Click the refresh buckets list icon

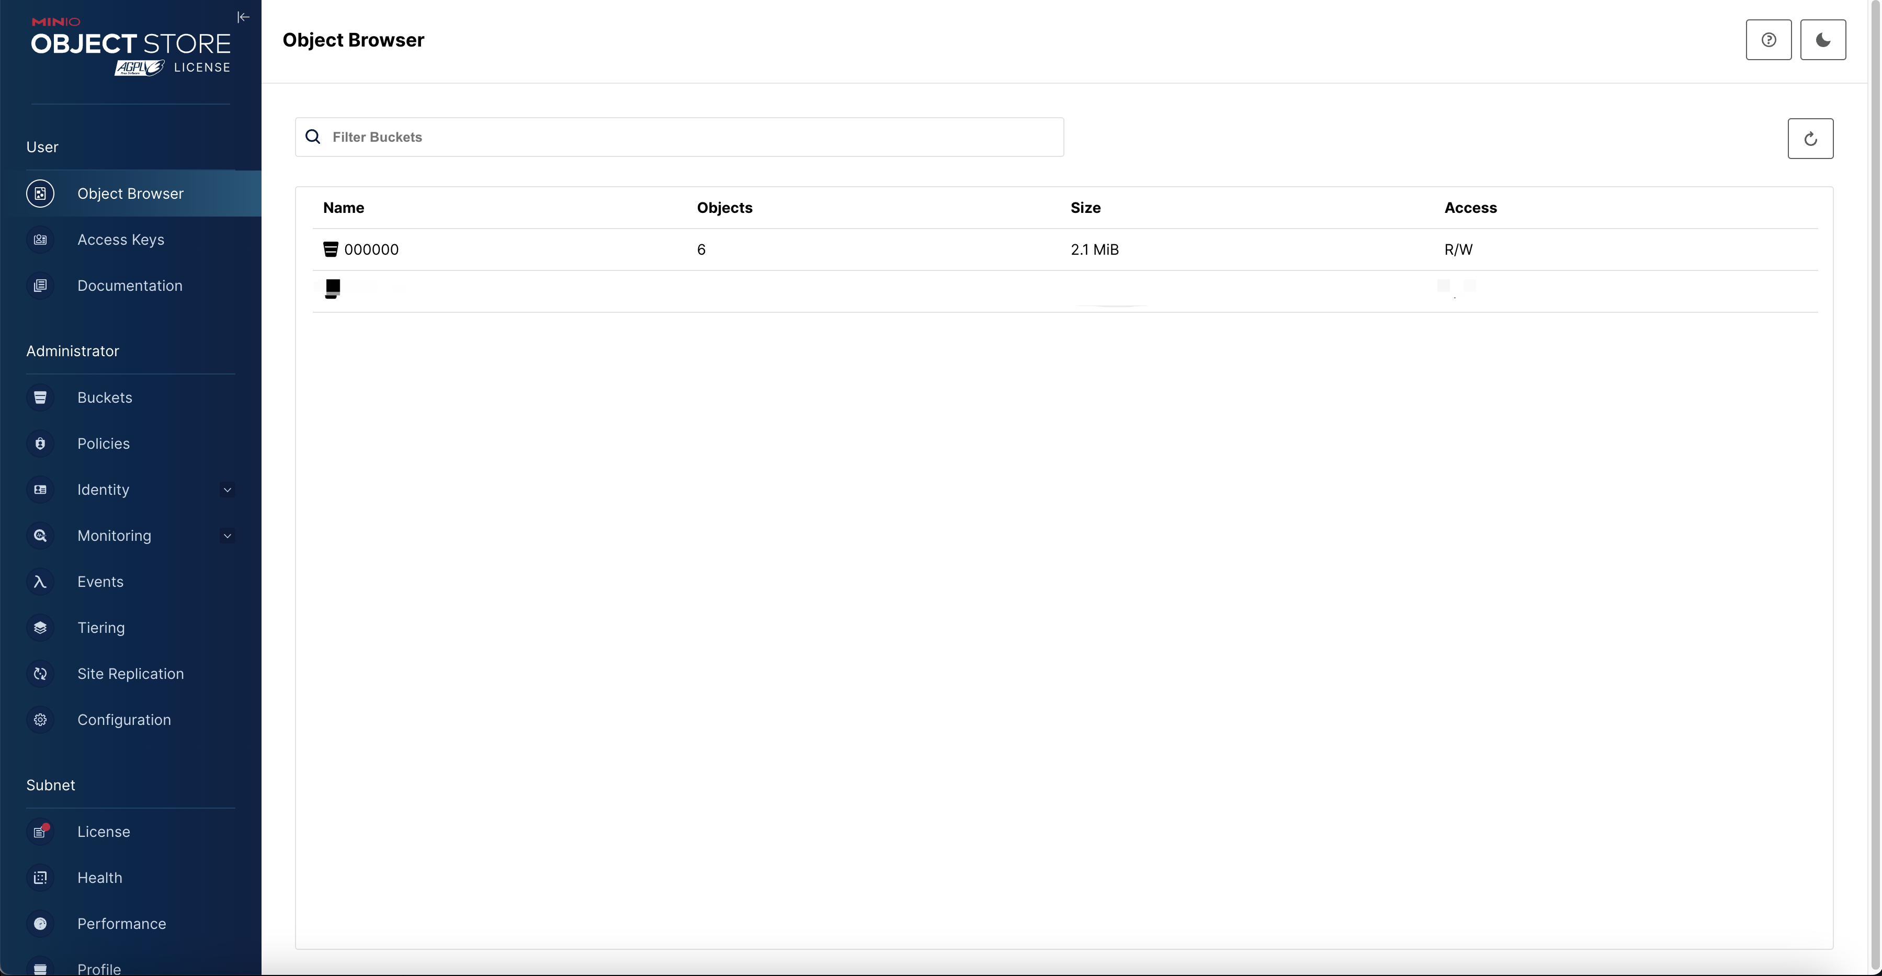1811,137
